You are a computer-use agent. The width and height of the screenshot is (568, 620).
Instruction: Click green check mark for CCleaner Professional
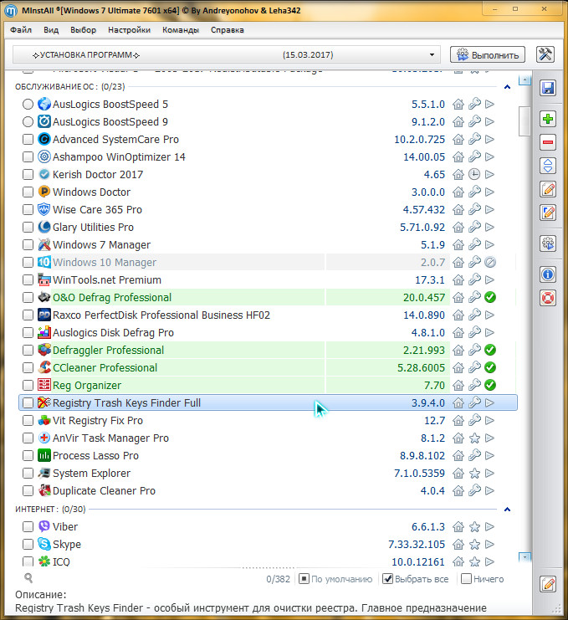pos(490,367)
